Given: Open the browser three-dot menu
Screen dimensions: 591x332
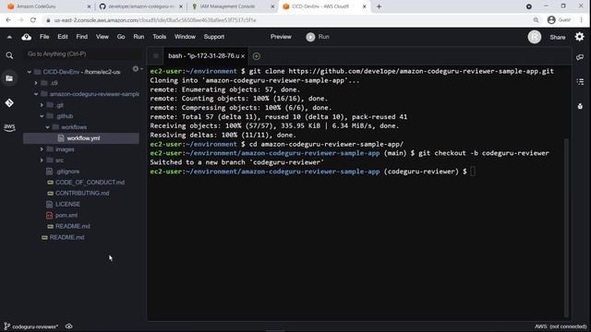Looking at the screenshot, I should pos(582,20).
